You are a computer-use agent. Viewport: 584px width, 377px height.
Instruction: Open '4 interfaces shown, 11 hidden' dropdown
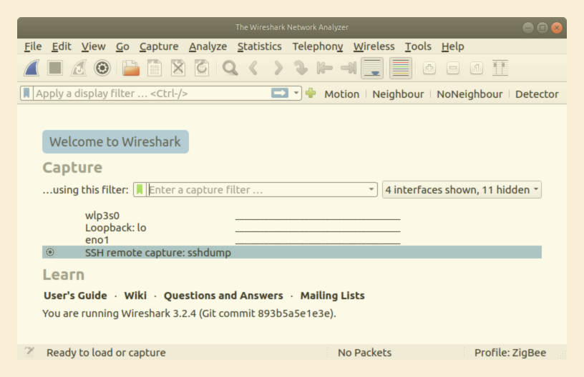coord(462,190)
